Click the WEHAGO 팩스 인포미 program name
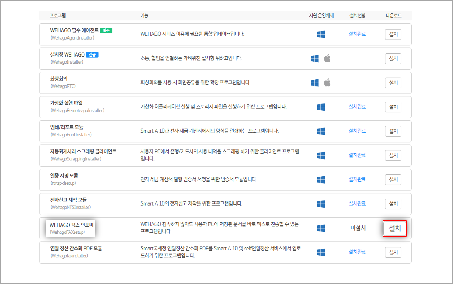 (71, 225)
